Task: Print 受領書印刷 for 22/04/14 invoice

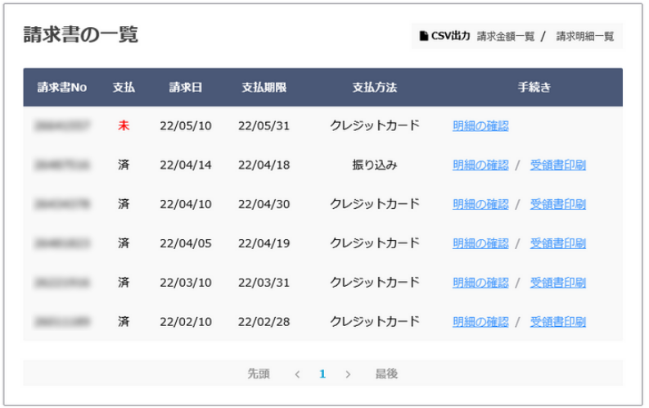Action: coord(558,165)
